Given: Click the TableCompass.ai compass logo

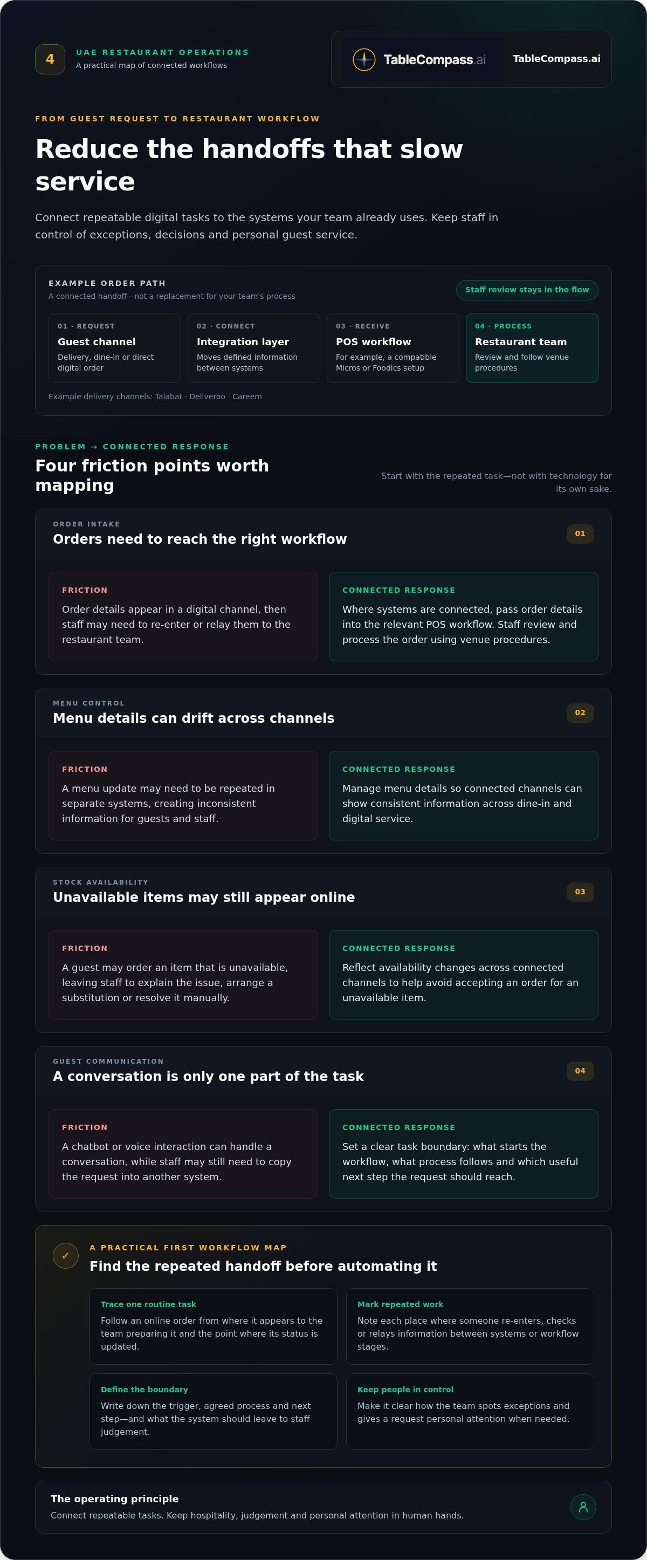Looking at the screenshot, I should pos(423,59).
